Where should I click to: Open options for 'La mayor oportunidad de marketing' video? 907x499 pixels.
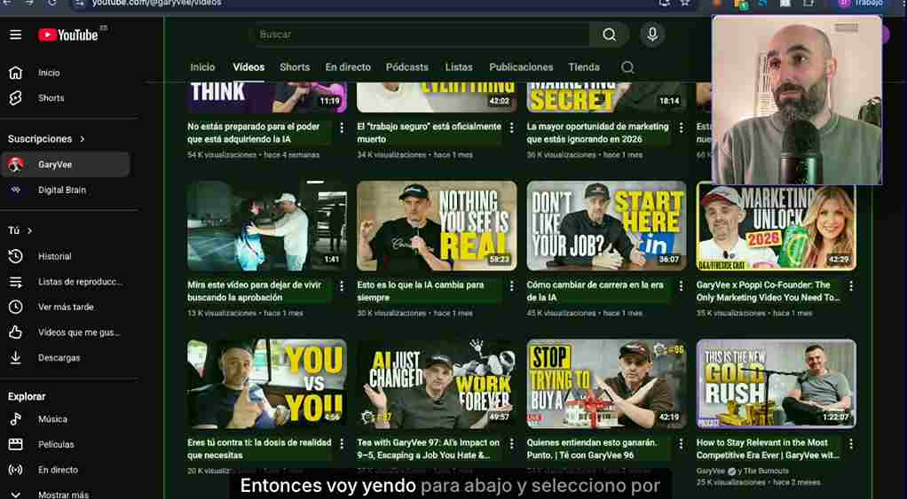click(x=681, y=128)
